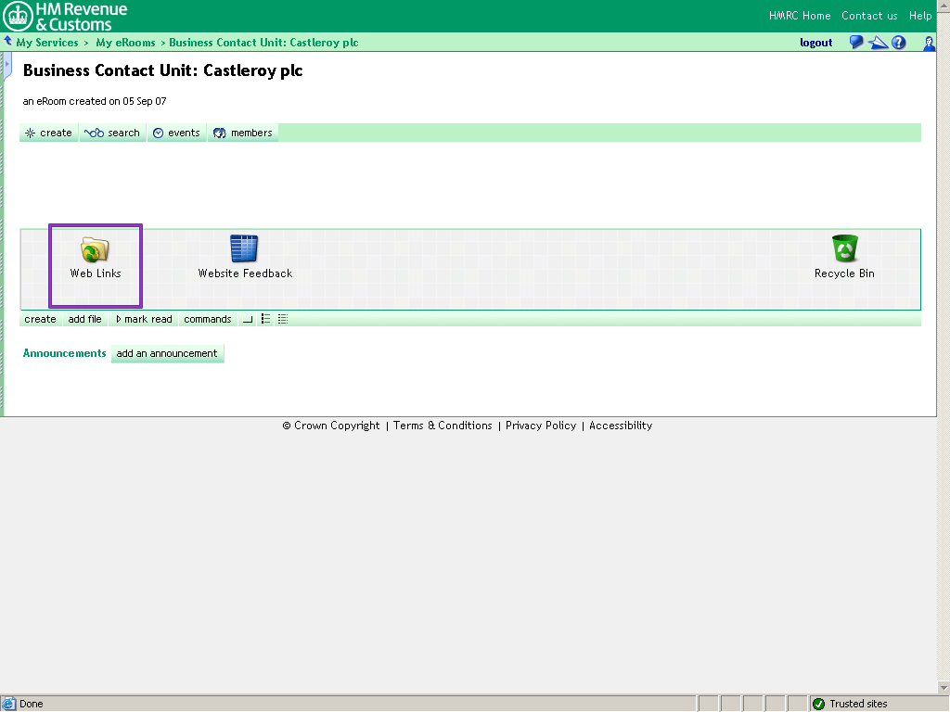Open the Privacy Policy link
950x712 pixels.
point(541,426)
